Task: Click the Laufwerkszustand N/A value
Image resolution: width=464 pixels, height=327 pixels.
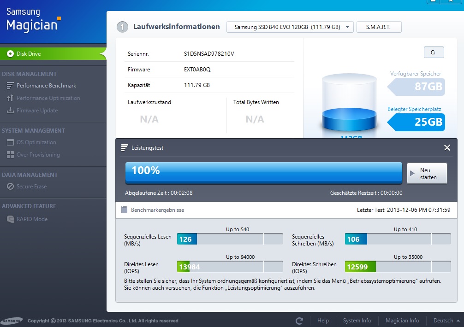Action: pyautogui.click(x=149, y=119)
